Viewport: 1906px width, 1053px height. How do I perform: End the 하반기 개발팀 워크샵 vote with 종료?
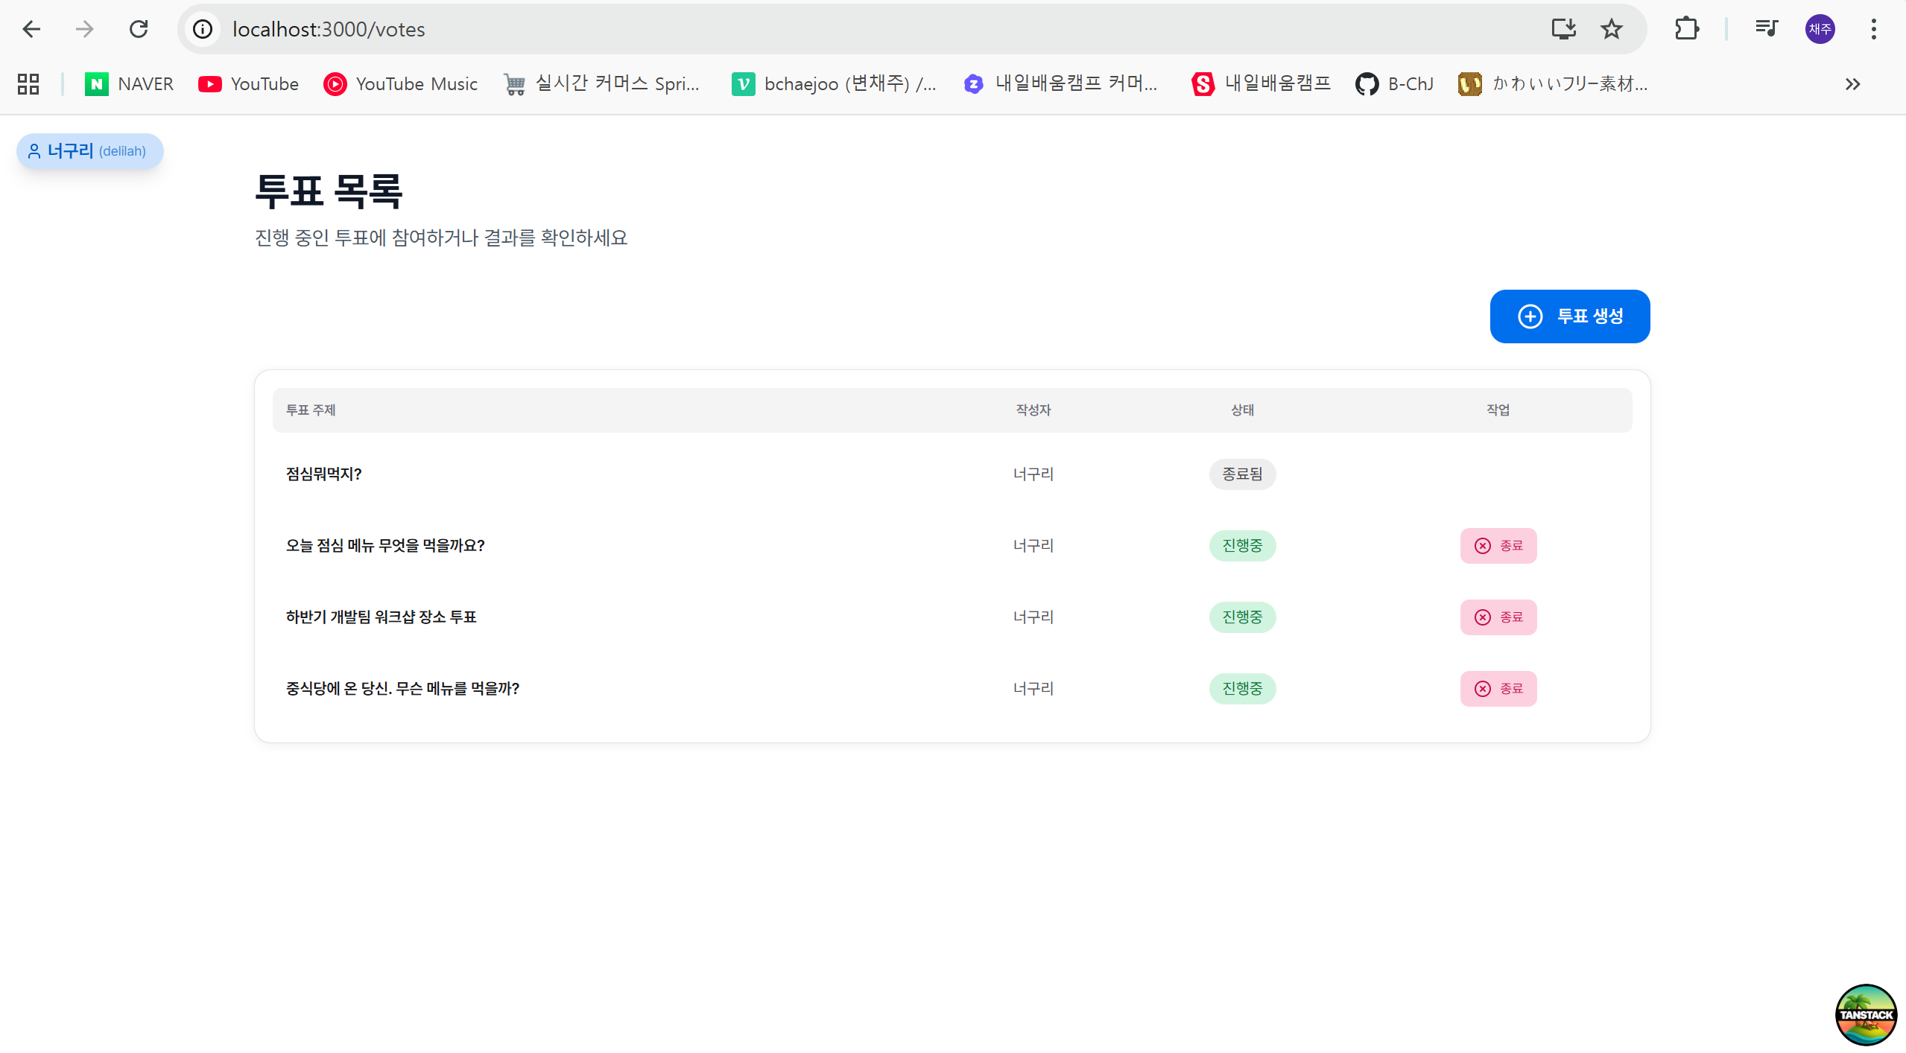click(x=1498, y=617)
